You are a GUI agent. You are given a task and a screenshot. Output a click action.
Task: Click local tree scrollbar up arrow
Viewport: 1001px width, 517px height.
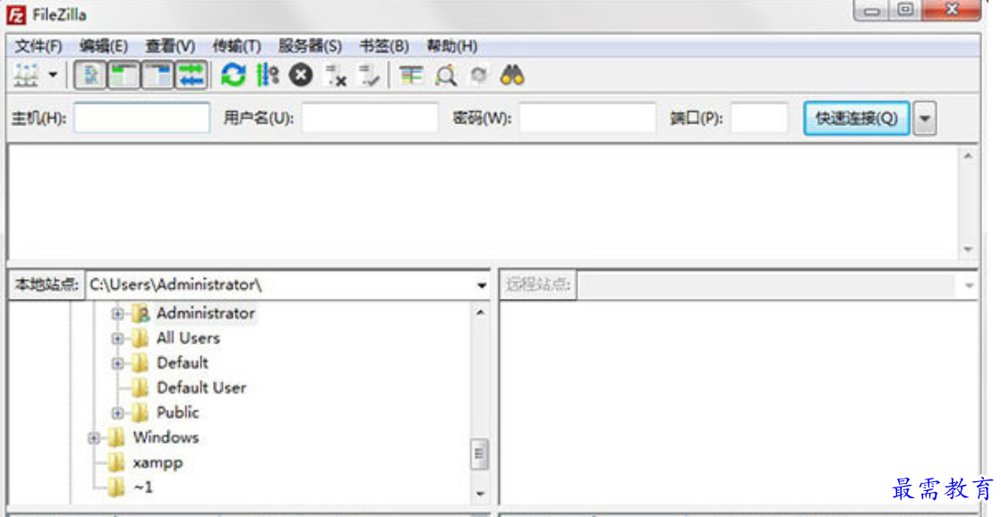coord(480,312)
